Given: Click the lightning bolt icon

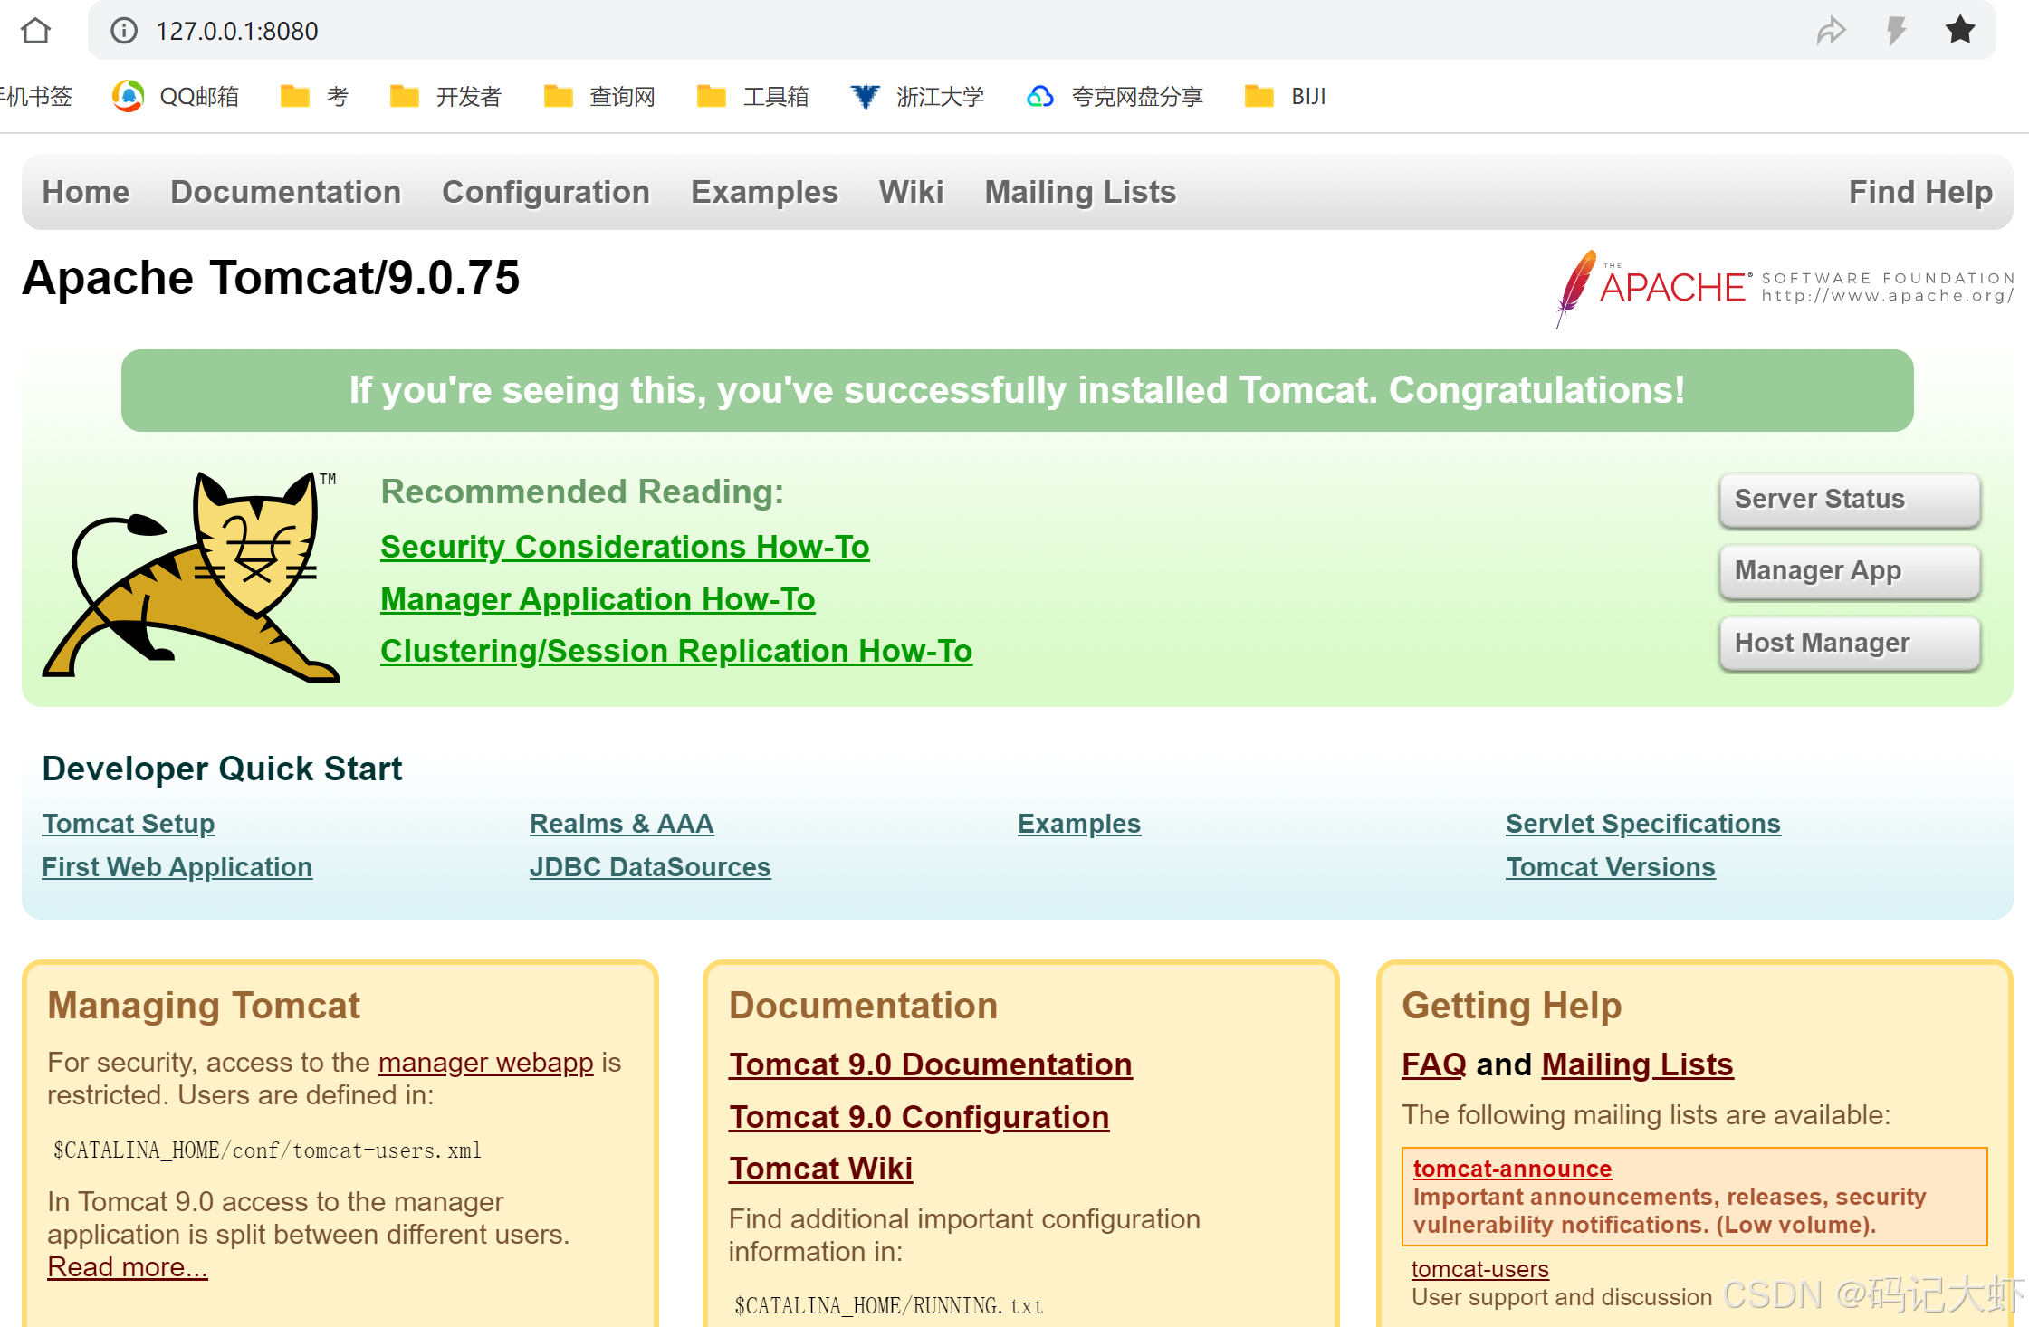Looking at the screenshot, I should click(x=1896, y=31).
